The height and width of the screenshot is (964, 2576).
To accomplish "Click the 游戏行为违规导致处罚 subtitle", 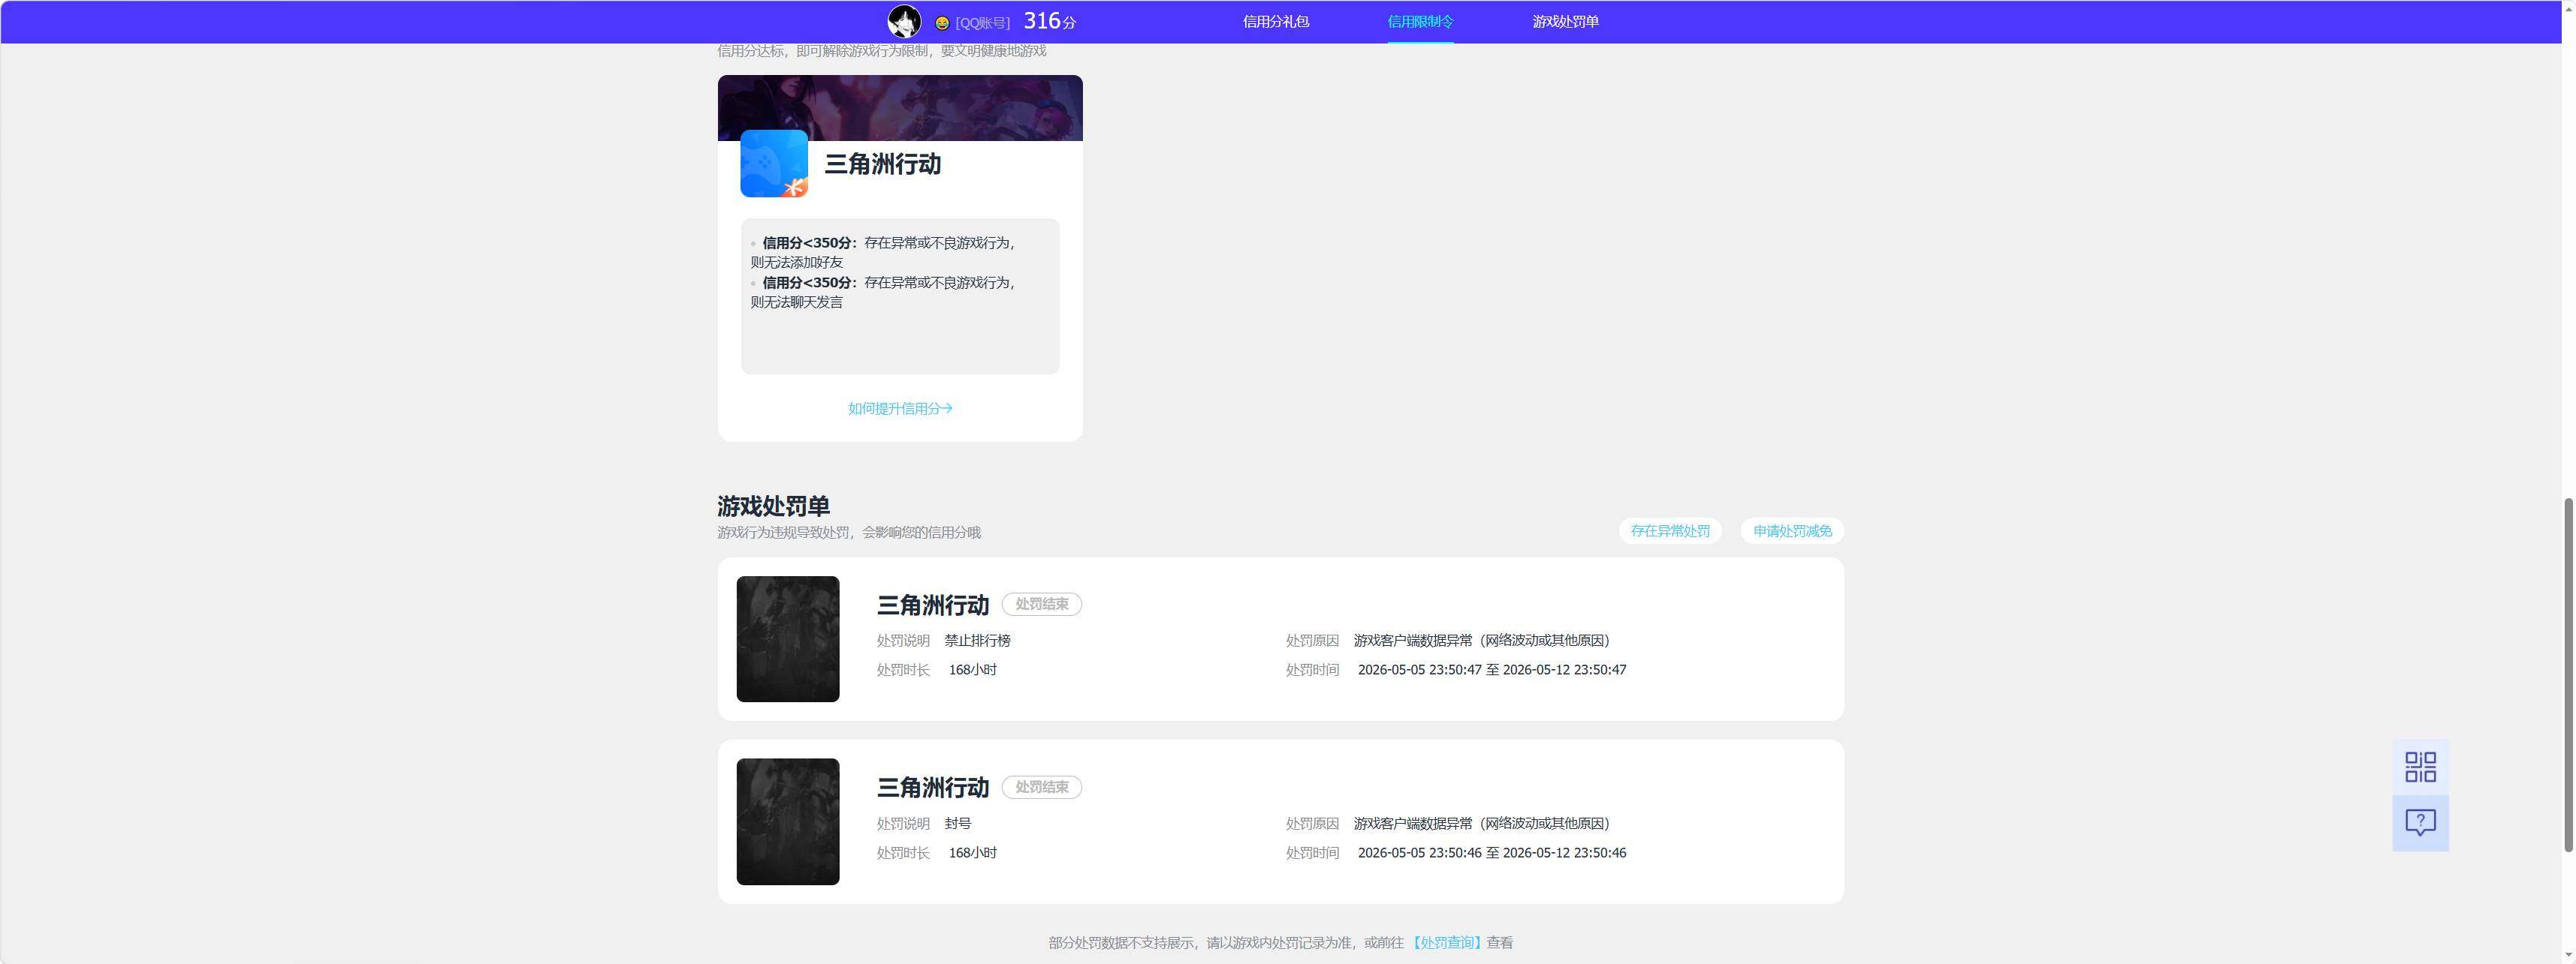I will point(849,533).
